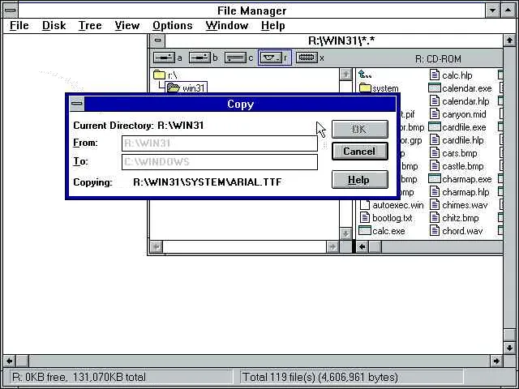Click tree pane scroll right arrow
Viewport: 519px width, 389px height.
tap(332, 246)
